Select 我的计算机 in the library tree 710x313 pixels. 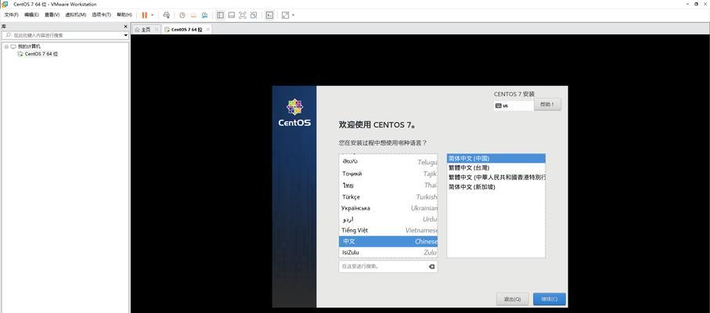(x=29, y=47)
